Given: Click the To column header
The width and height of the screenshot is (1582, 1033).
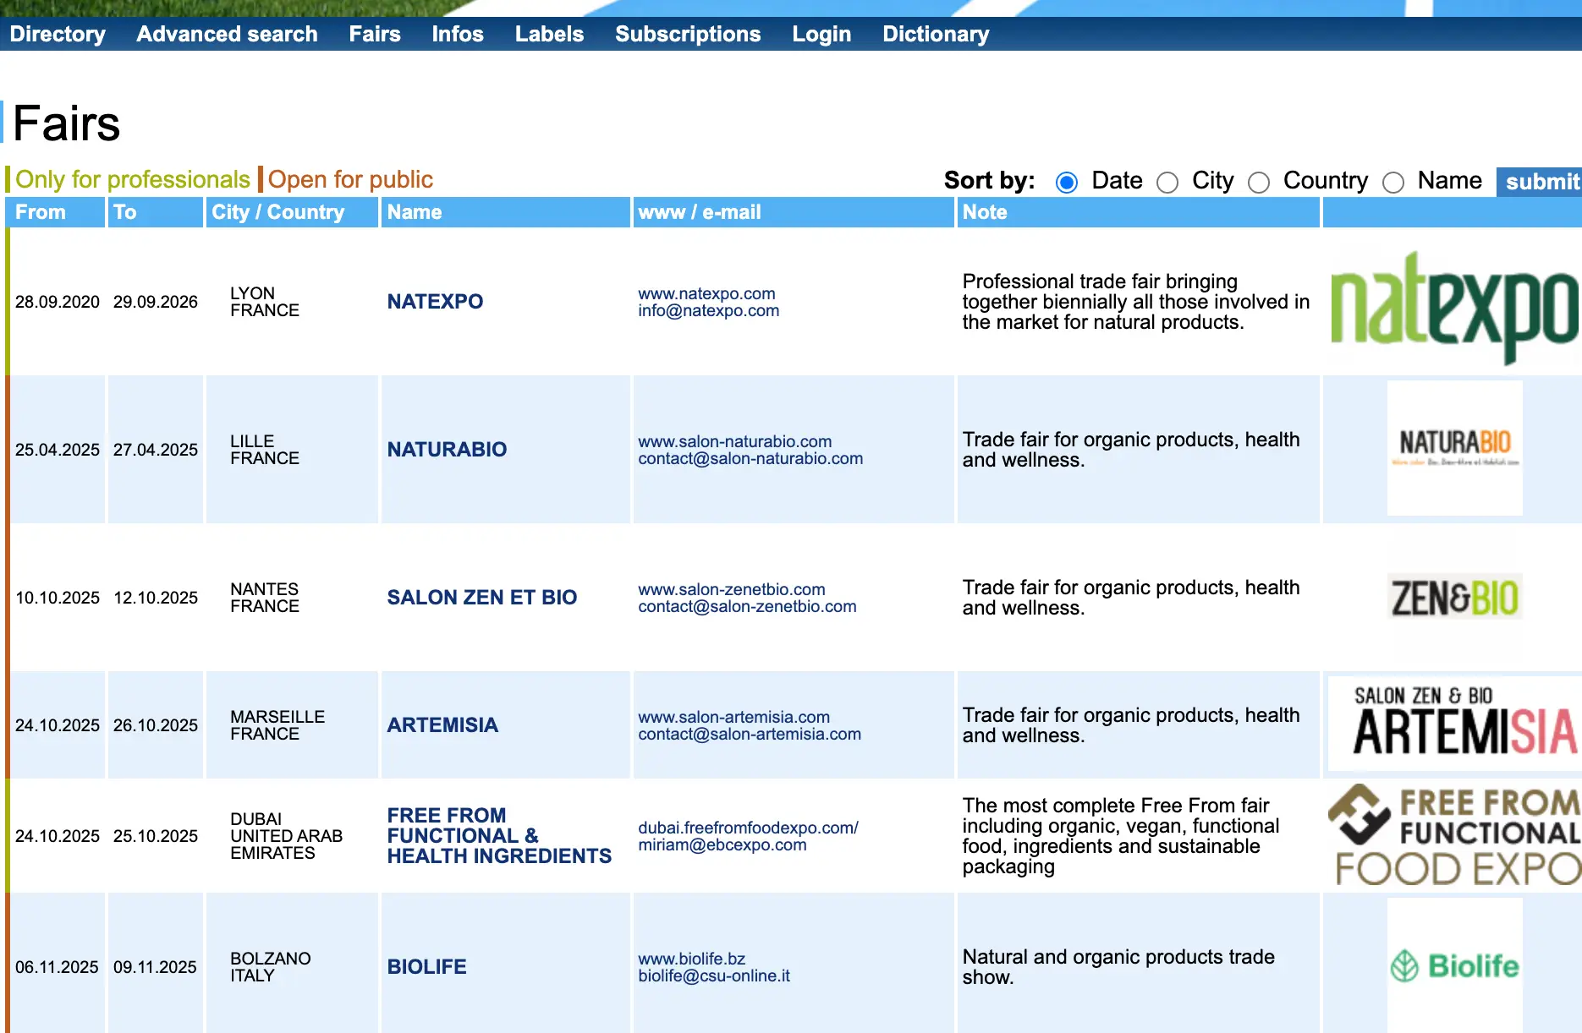Looking at the screenshot, I should 156,212.
